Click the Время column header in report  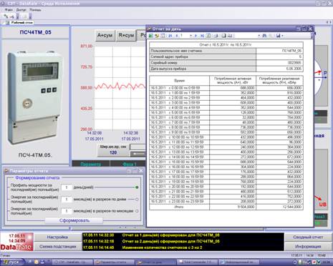179,81
